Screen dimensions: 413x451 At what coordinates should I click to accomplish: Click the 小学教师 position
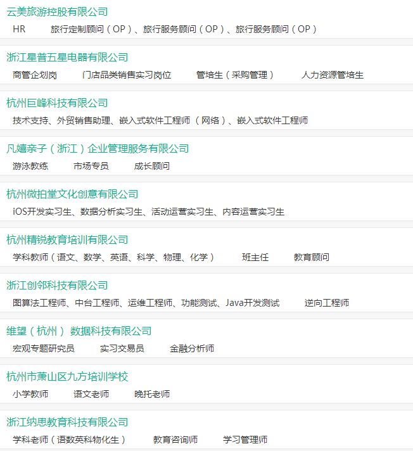tap(30, 394)
